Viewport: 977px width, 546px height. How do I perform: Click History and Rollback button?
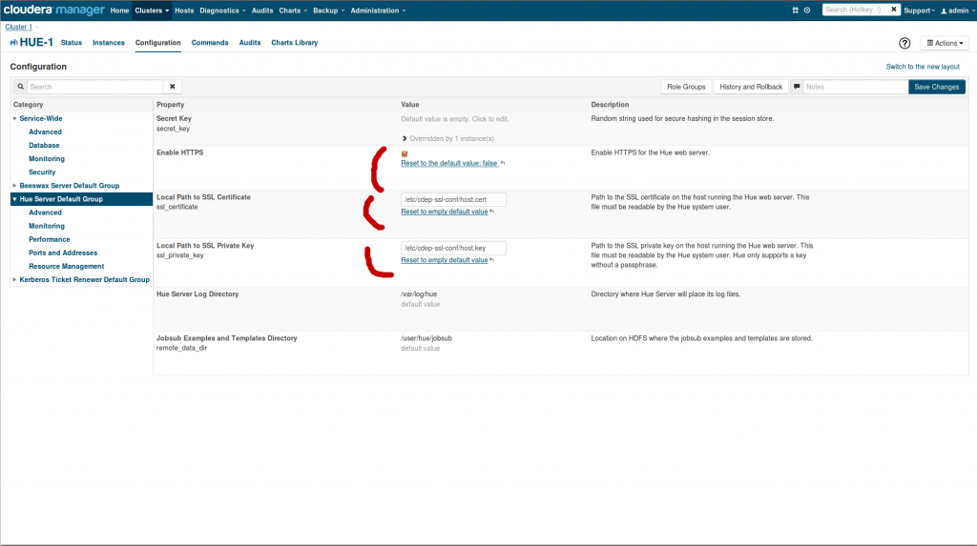(751, 87)
